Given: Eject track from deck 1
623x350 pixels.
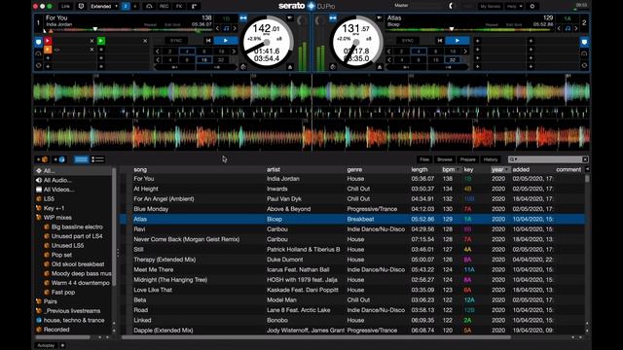Looking at the screenshot, I should (290, 67).
